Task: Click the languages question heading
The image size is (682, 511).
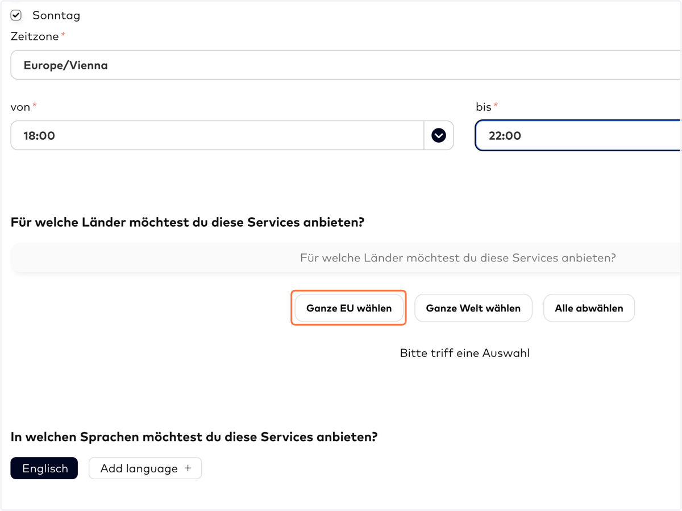Action: point(194,437)
